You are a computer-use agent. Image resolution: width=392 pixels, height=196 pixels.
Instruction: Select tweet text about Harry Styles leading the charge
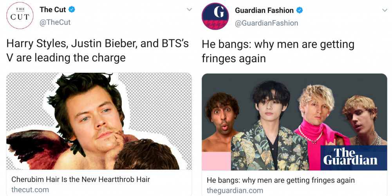click(x=98, y=51)
